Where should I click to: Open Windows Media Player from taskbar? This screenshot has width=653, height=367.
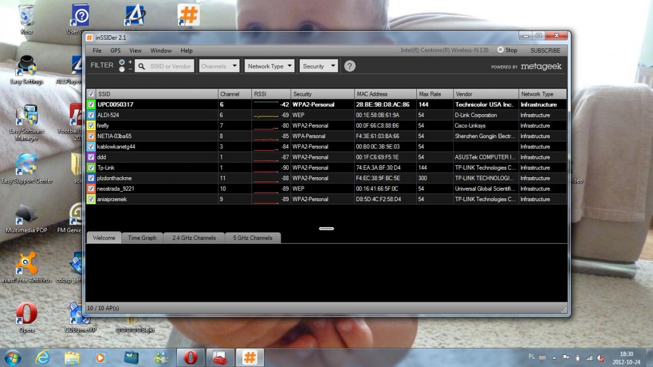point(101,357)
